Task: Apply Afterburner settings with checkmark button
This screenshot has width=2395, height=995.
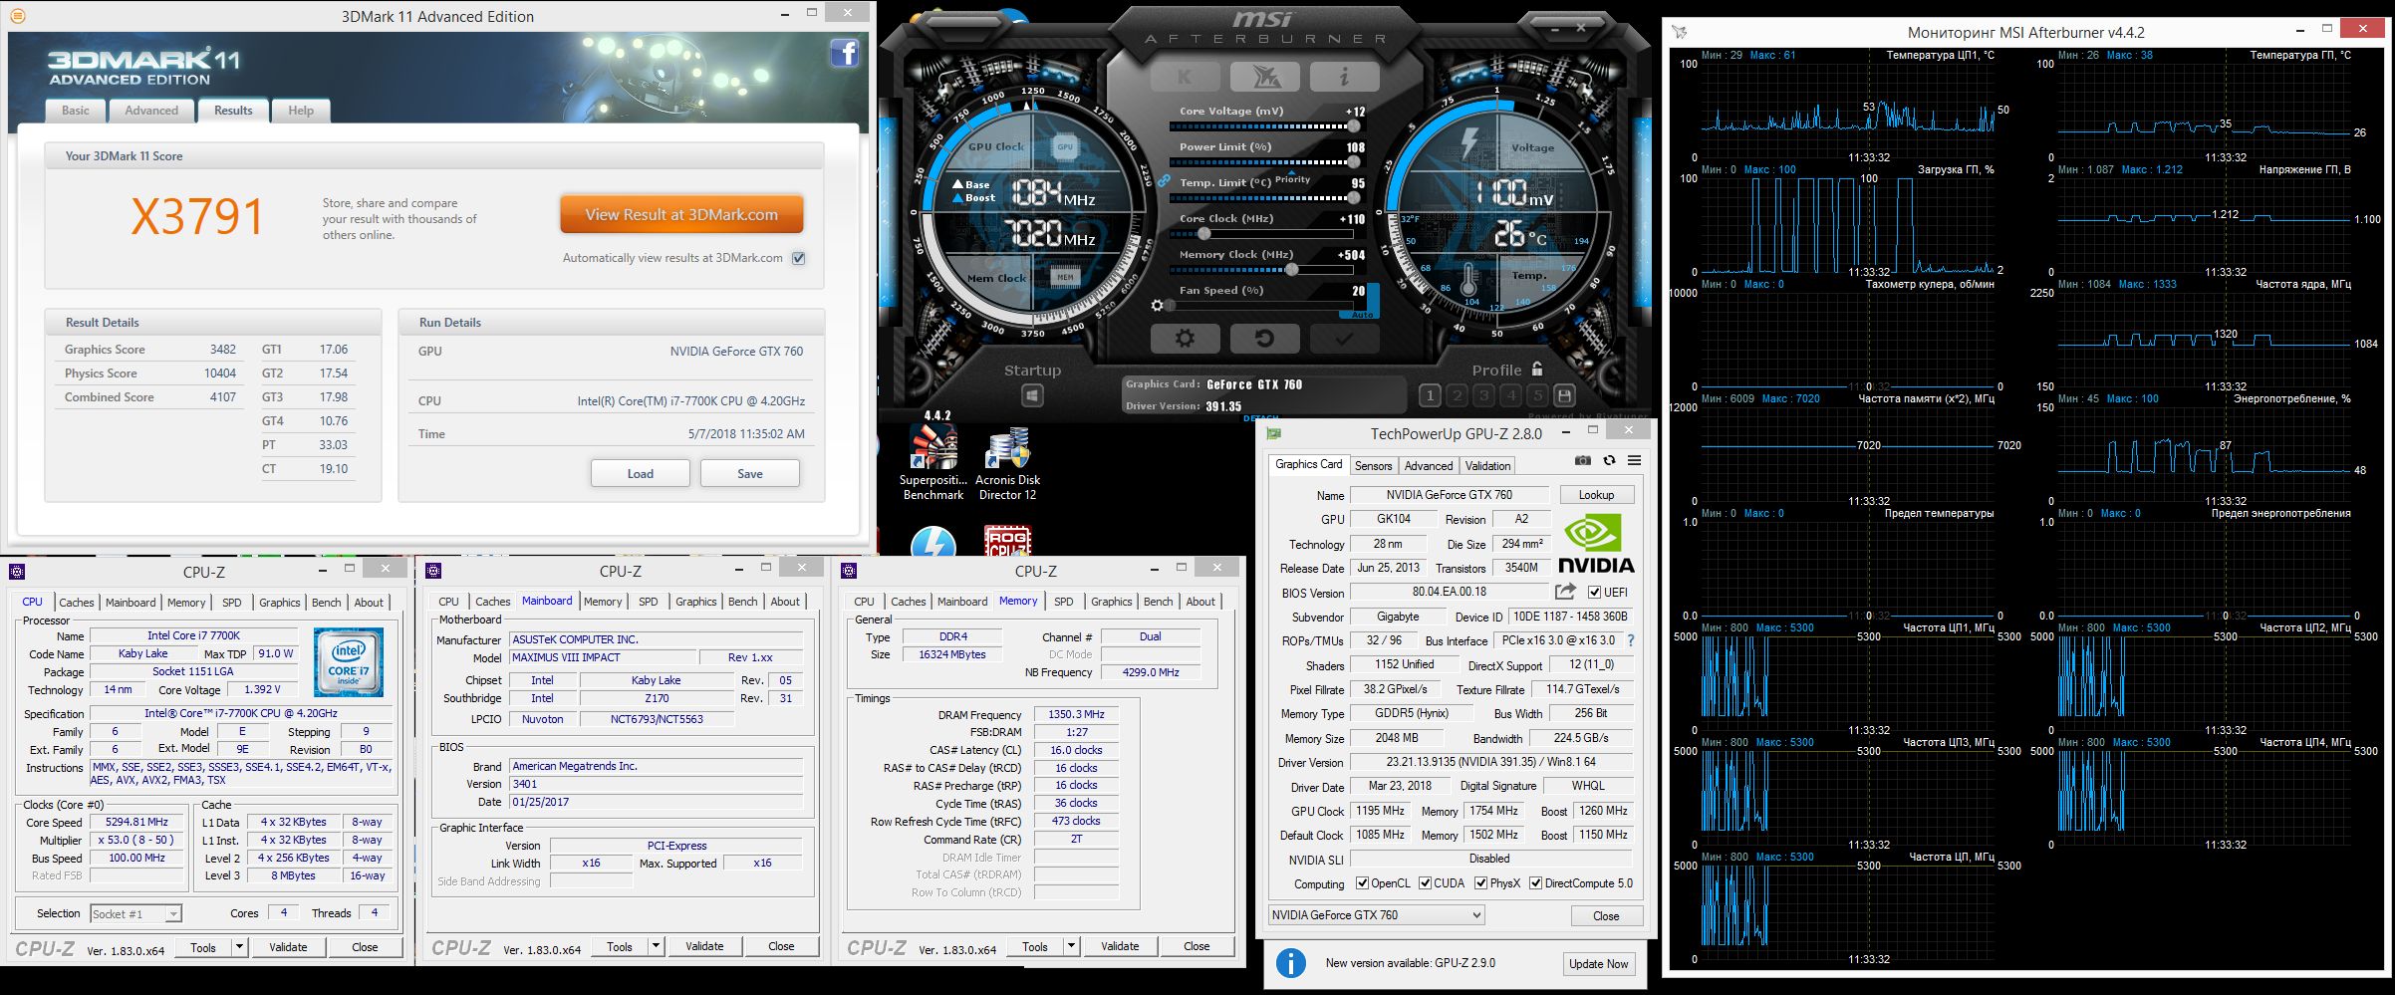Action: (1344, 339)
